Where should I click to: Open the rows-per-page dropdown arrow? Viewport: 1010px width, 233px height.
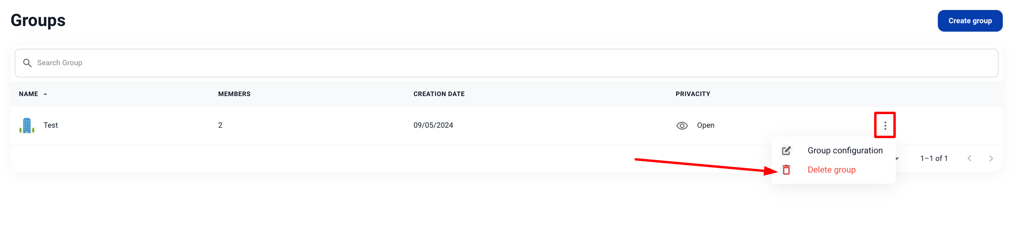point(897,159)
